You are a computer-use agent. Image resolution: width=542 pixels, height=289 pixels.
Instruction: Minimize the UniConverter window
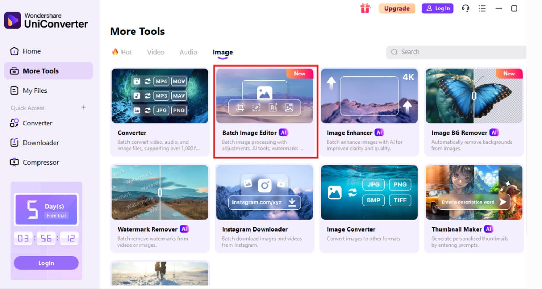(x=499, y=8)
